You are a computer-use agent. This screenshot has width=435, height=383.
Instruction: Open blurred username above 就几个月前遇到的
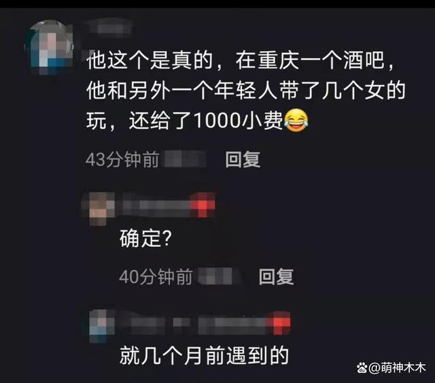[196, 322]
